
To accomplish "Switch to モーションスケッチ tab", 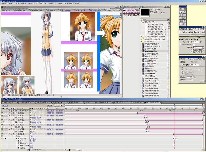I will (x=196, y=59).
